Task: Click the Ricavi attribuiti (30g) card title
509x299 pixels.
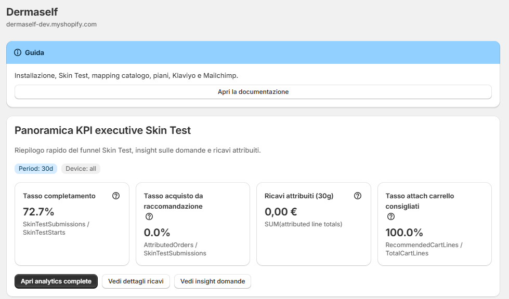Action: click(x=299, y=196)
